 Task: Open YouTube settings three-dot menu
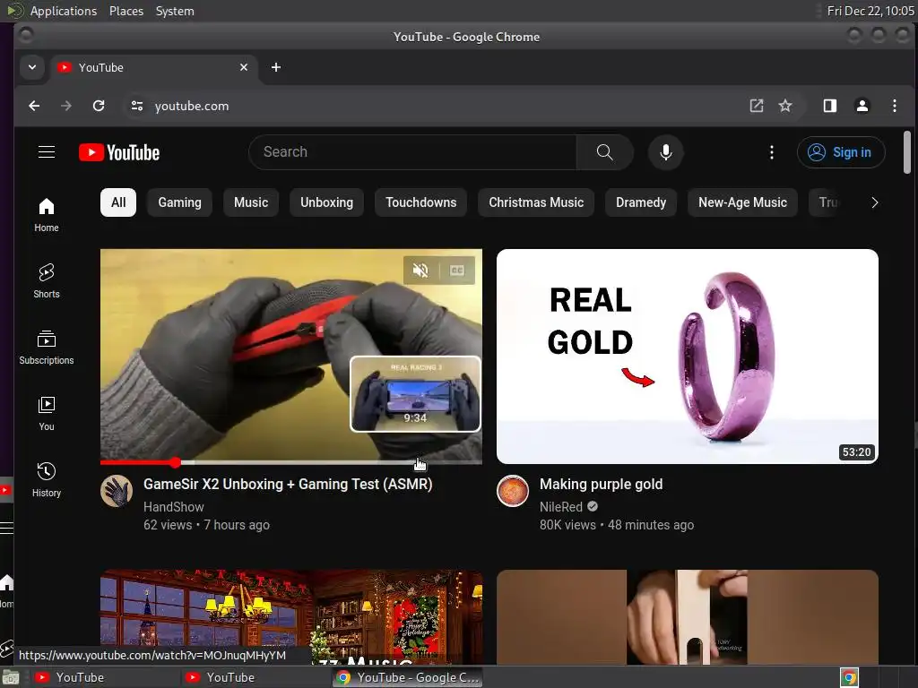point(772,152)
